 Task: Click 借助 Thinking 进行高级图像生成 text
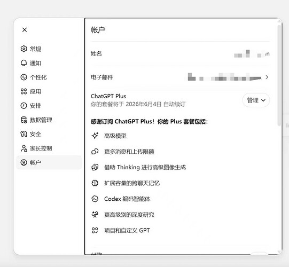145,167
